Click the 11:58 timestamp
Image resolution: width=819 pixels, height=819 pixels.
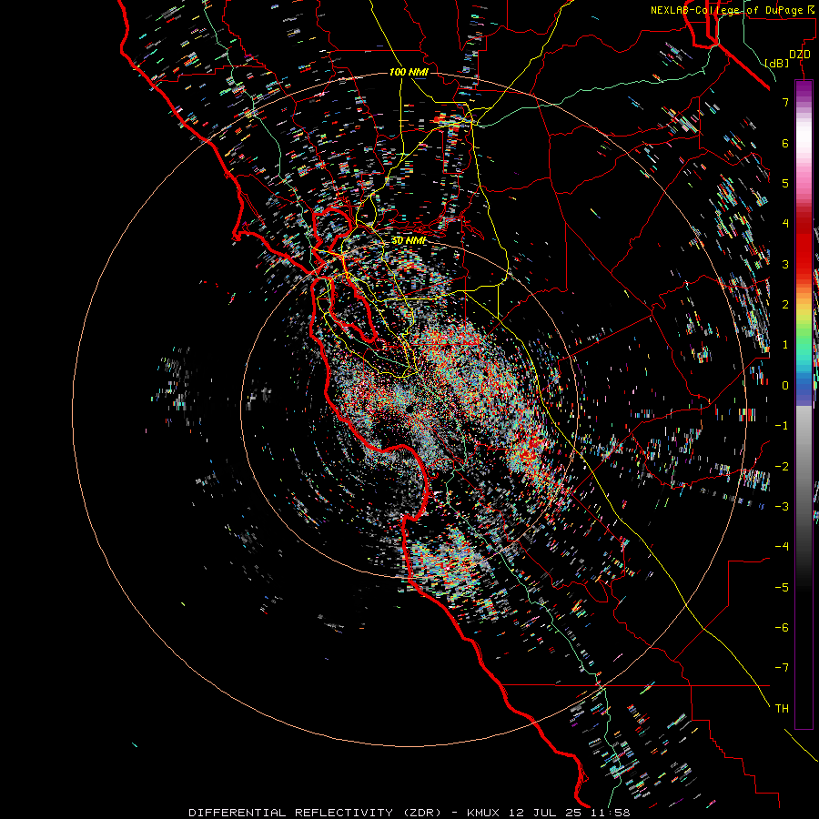pyautogui.click(x=611, y=813)
